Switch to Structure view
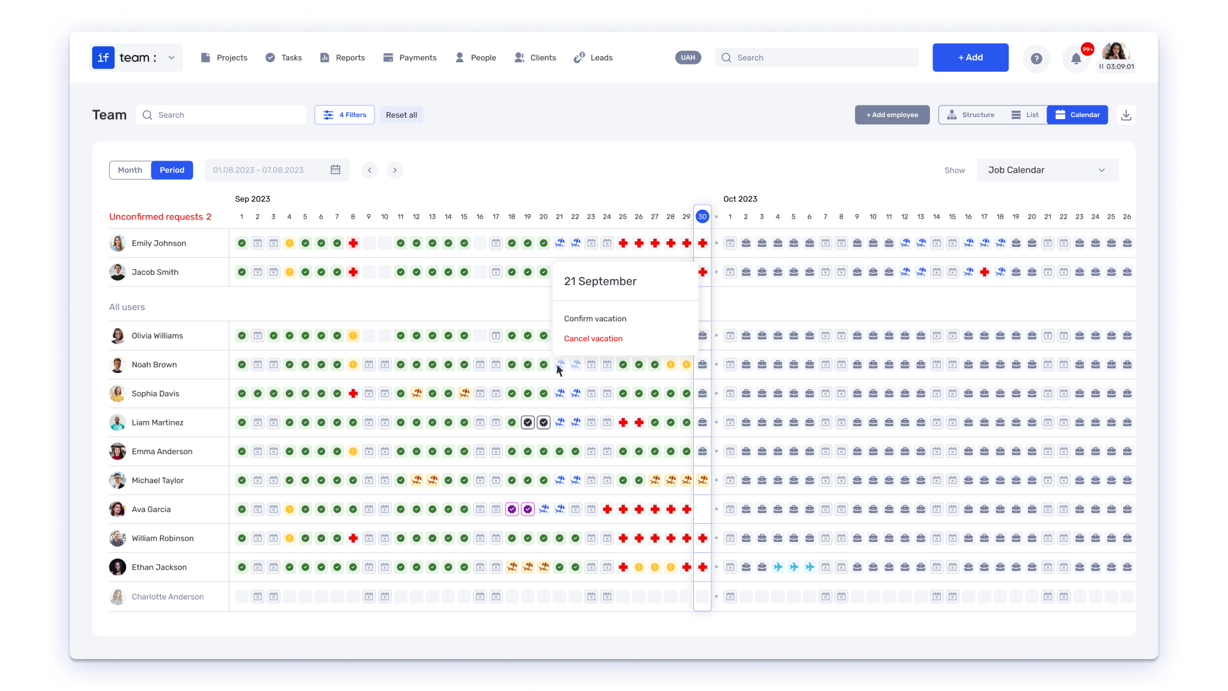 coord(971,115)
